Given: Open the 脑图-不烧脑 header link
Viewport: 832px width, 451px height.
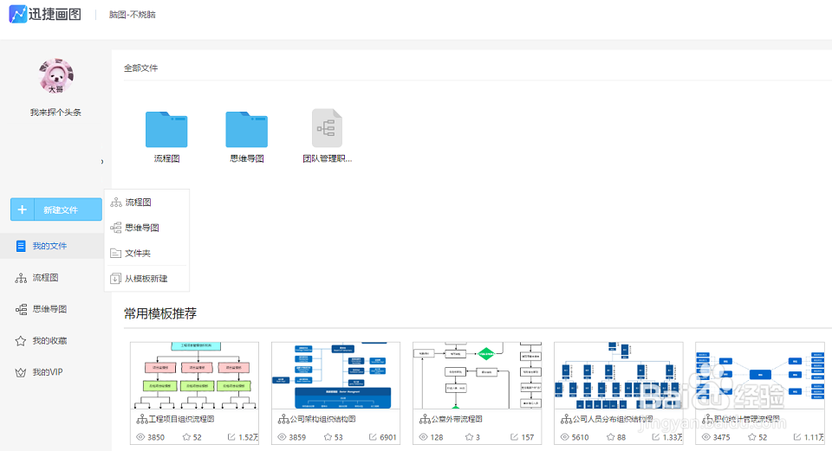Looking at the screenshot, I should (x=132, y=15).
